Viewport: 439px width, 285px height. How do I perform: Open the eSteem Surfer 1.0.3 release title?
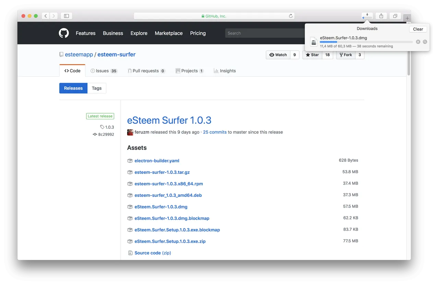169,120
